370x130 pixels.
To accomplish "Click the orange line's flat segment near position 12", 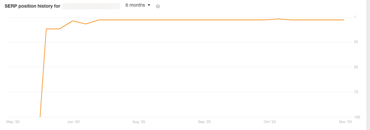I will coord(53,29).
